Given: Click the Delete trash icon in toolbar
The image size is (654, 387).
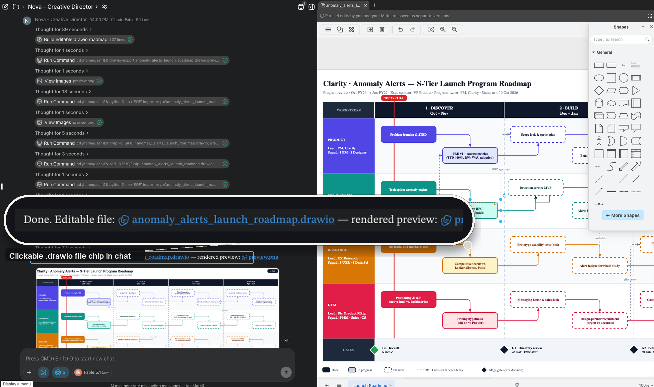Looking at the screenshot, I should point(382,29).
